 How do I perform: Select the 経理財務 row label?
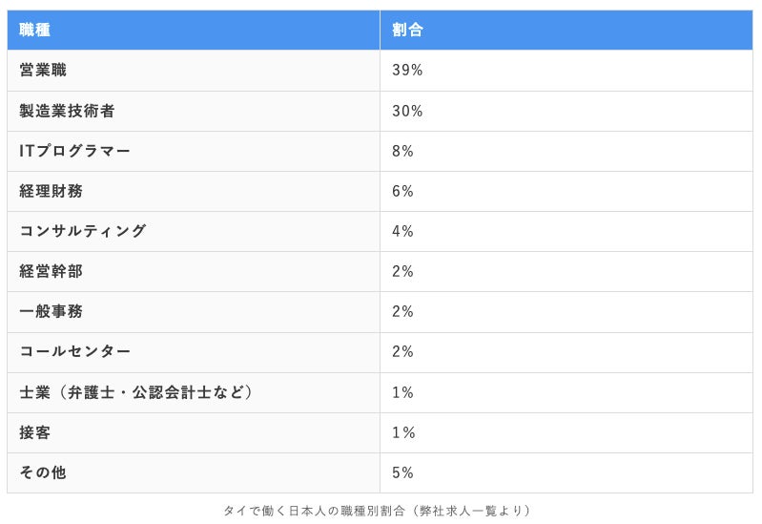(x=51, y=191)
